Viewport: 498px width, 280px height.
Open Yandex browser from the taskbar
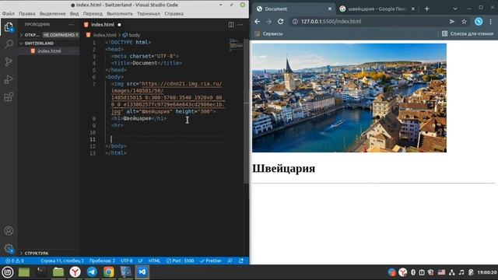tap(75, 272)
